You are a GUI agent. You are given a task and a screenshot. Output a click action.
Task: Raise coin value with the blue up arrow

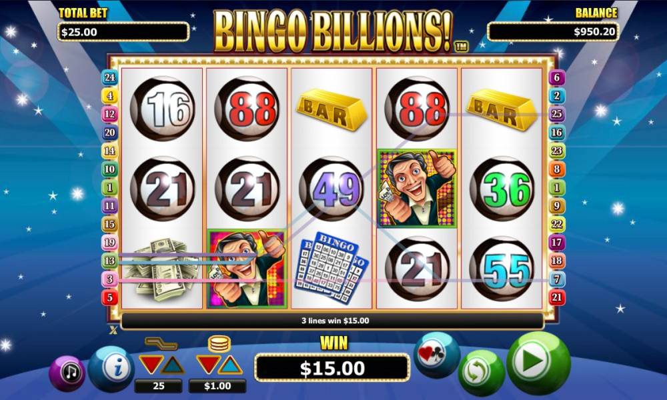click(x=231, y=365)
